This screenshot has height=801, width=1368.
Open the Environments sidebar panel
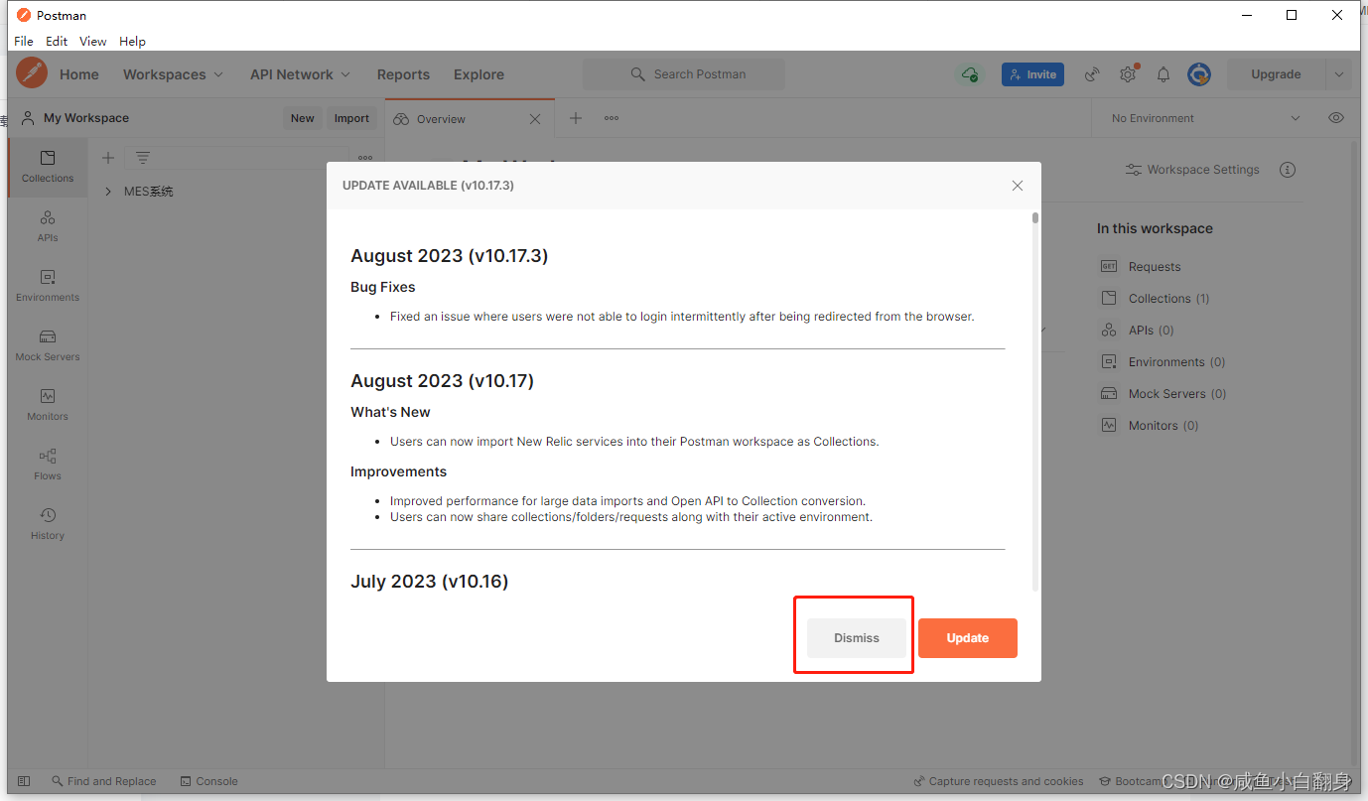(48, 286)
